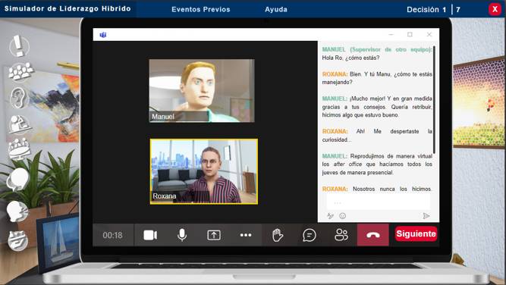Image resolution: width=506 pixels, height=285 pixels.
Task: Open the team group sidebar icon
Action: [x=20, y=71]
